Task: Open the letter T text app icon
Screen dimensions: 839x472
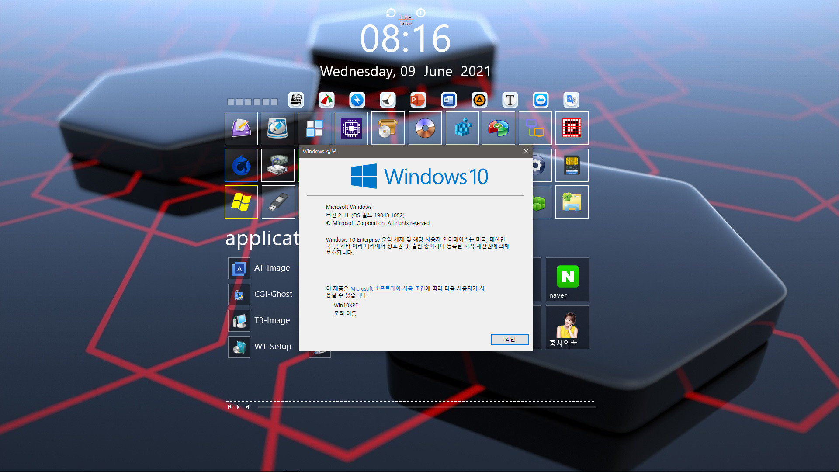Action: tap(510, 100)
